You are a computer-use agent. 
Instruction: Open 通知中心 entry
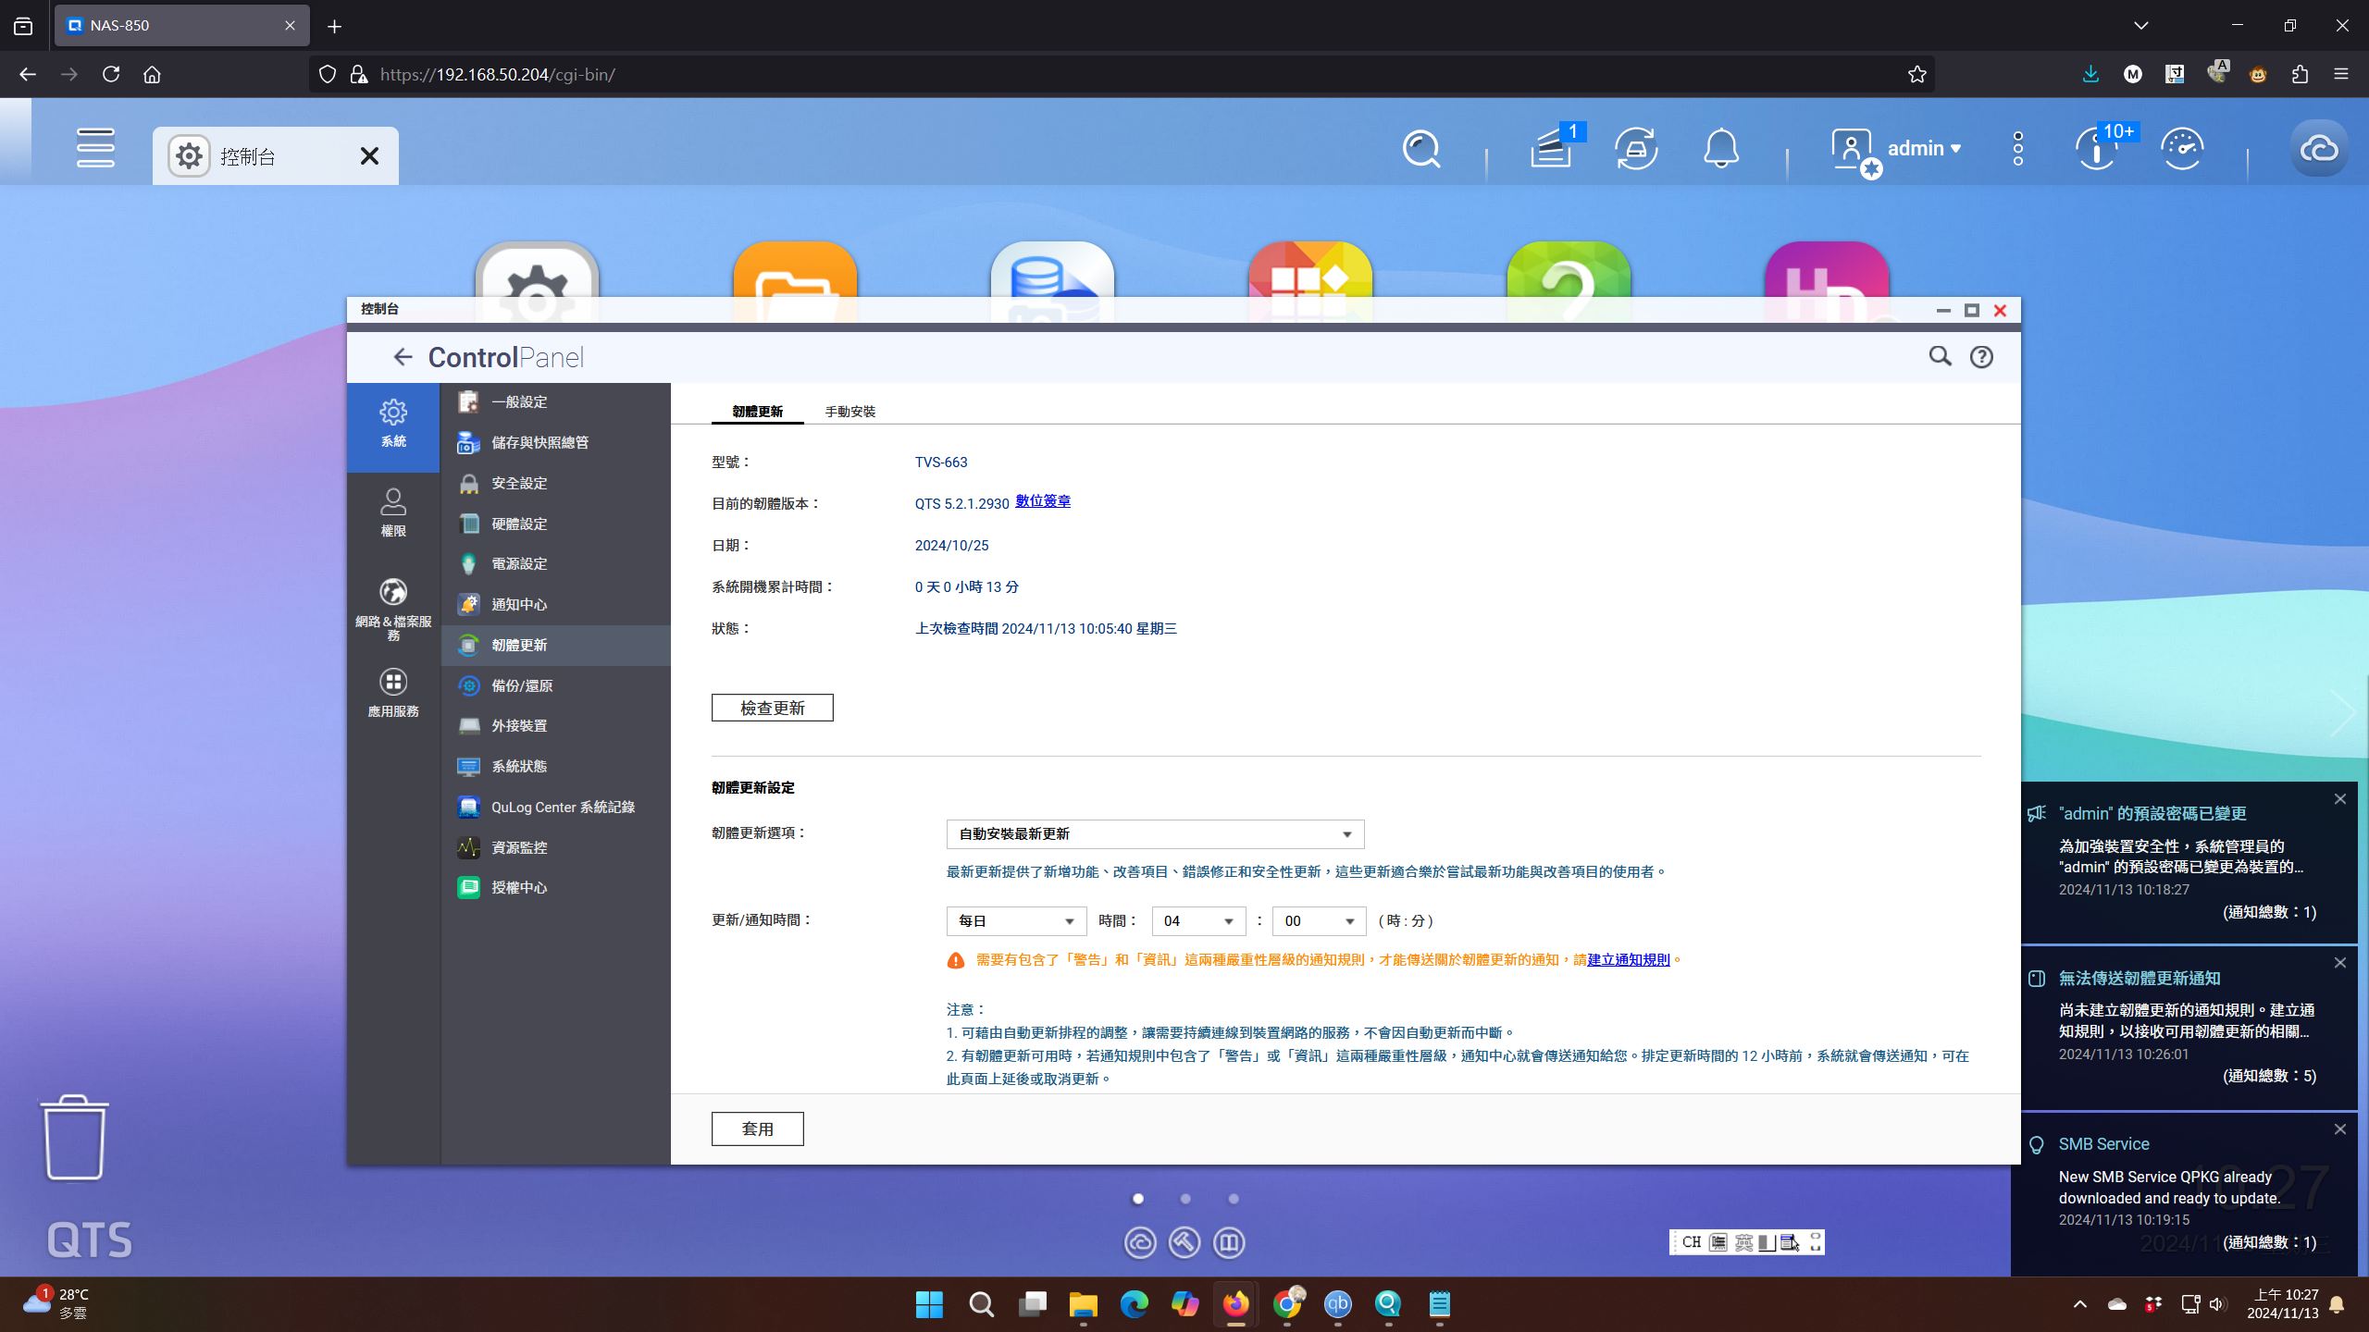tap(555, 605)
